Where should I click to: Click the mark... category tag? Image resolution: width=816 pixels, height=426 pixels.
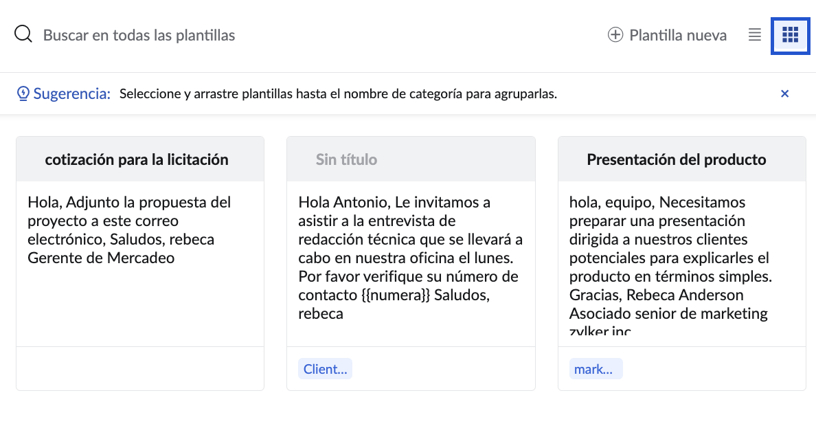tap(596, 369)
